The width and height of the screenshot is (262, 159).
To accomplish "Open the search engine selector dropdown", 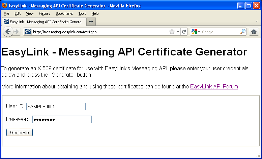I will tap(199, 32).
